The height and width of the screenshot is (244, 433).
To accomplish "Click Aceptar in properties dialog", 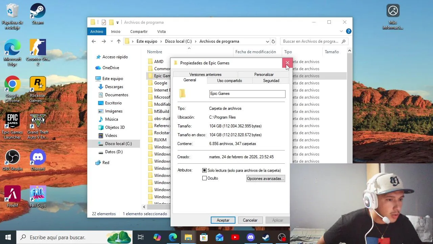I will [x=223, y=220].
